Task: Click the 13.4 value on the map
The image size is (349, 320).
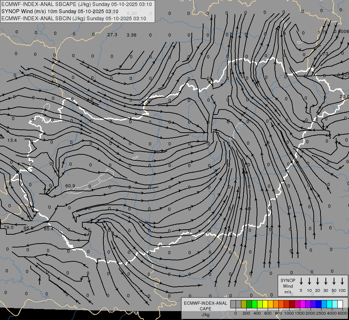Action: 12,140
